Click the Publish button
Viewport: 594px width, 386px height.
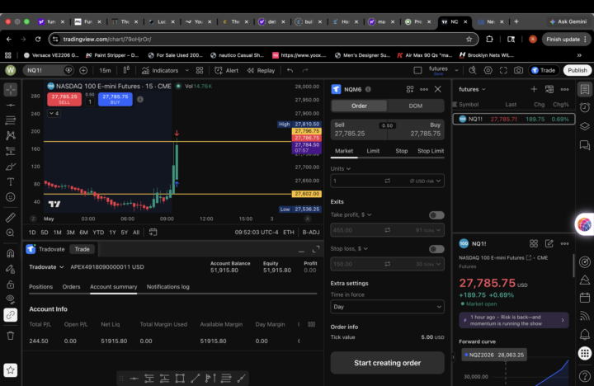click(x=577, y=70)
